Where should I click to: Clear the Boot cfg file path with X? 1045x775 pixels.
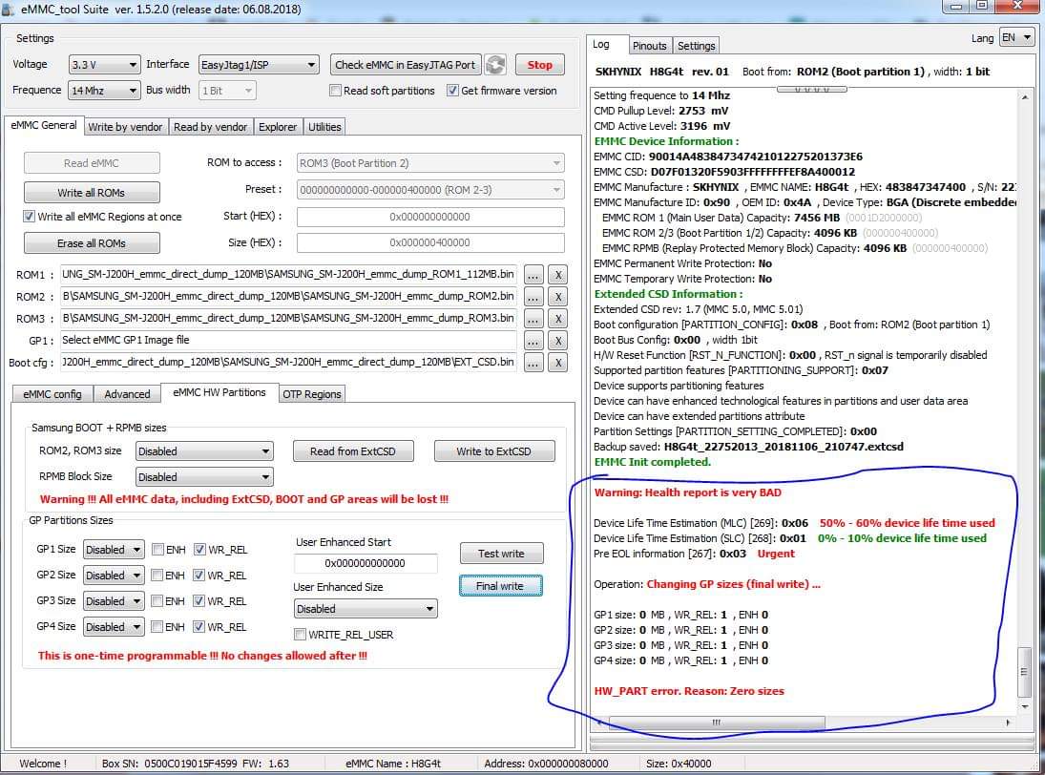click(x=558, y=363)
